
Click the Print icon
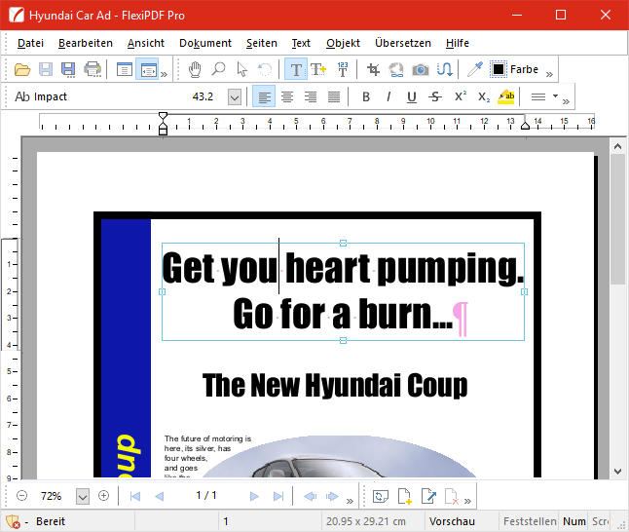[x=92, y=69]
